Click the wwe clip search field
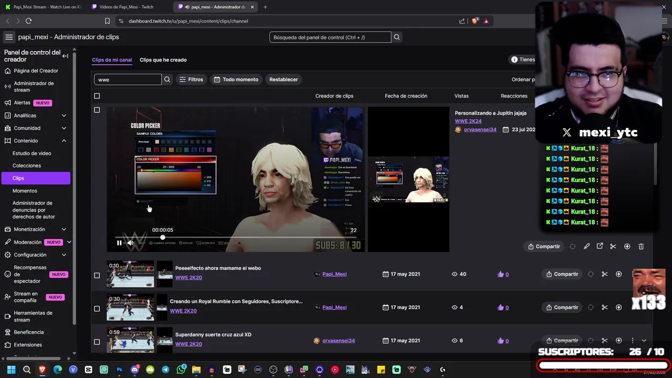 (x=128, y=79)
